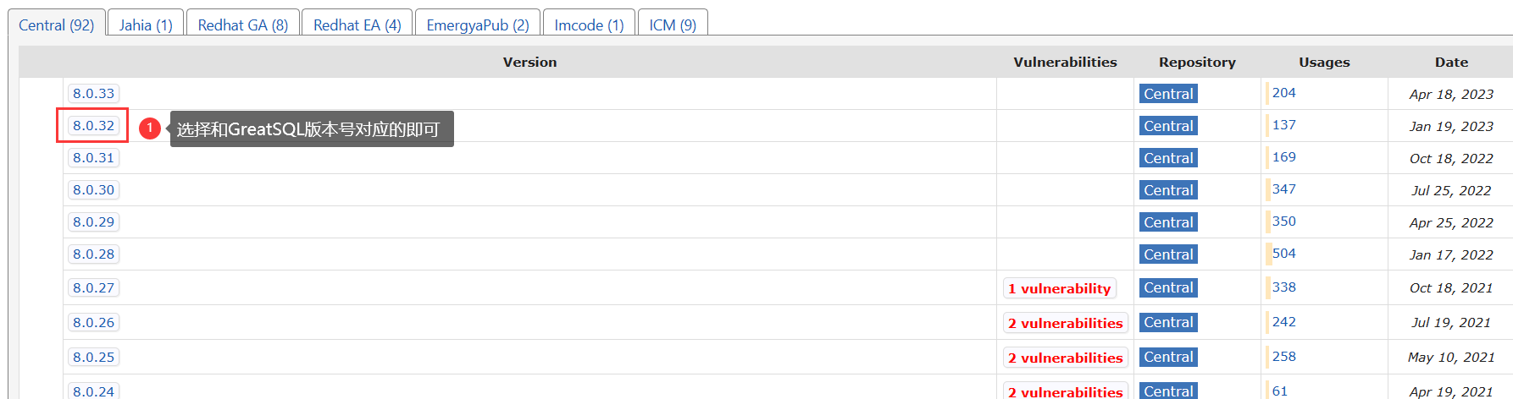Select the Redhat GA (8) tab
The width and height of the screenshot is (1513, 399).
243,25
